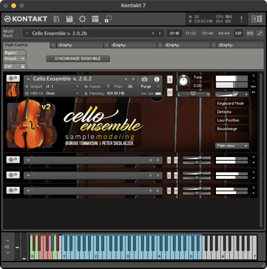Open second instrument slot name dropdown
267x269 pixels.
[28, 160]
